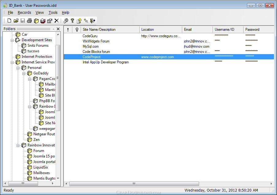Viewport: 277px width, 195px height.
Task: Click the folder tree horizontal scroll right arrow
Action: coord(53,184)
